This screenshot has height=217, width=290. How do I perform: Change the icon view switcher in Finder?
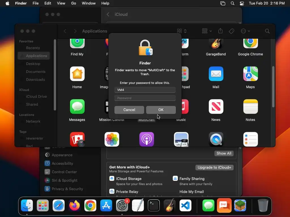point(182,31)
